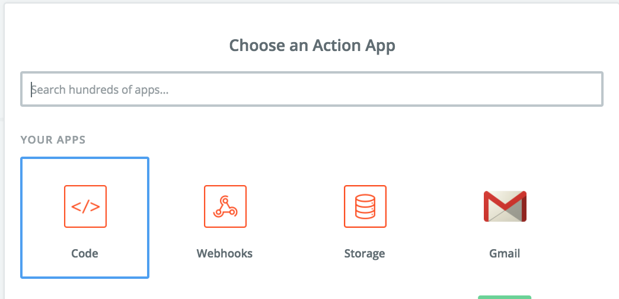Choose the Webhooks app icon
Screen dimensions: 619x299
point(225,206)
